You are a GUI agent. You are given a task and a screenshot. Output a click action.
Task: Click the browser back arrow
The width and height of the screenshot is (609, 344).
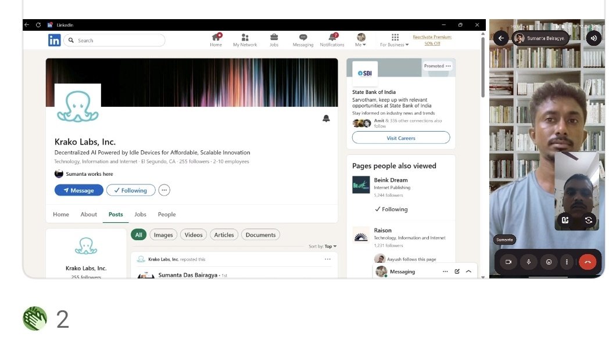pyautogui.click(x=27, y=25)
